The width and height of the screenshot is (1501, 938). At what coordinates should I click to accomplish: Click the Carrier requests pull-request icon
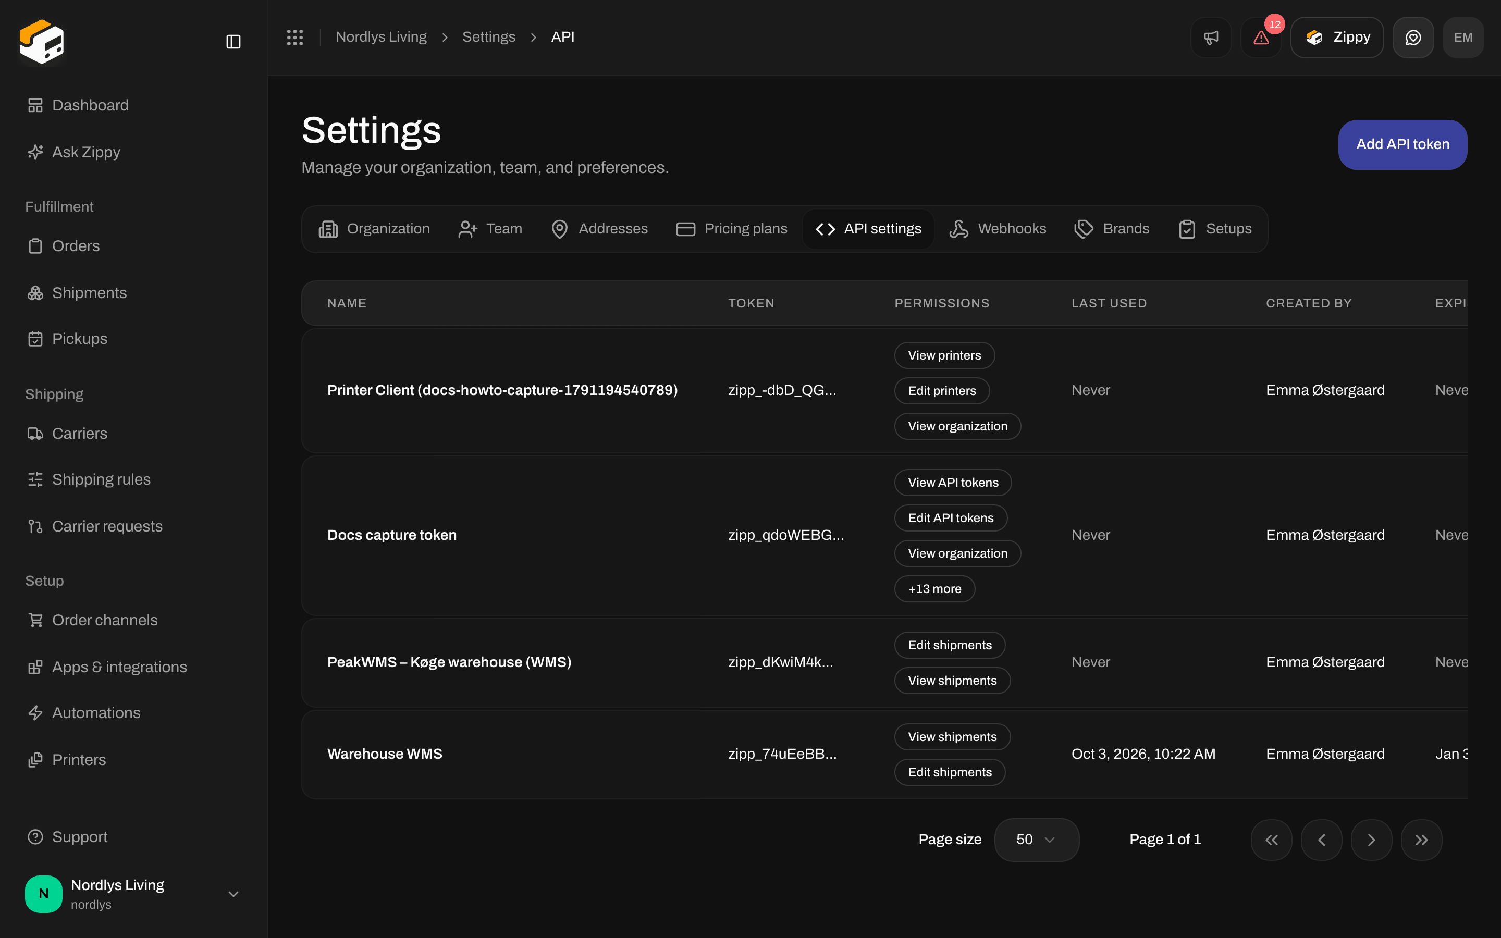pyautogui.click(x=35, y=527)
